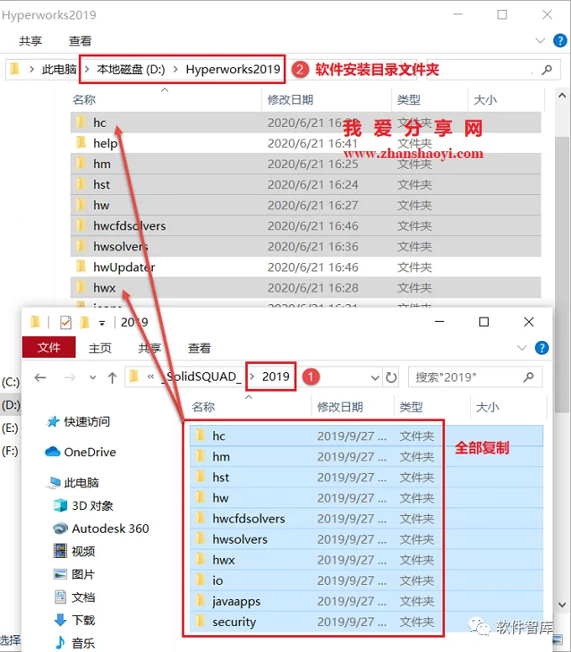Open 3D 对象 in navigation pane
Screen dimensions: 571x652
click(83, 506)
